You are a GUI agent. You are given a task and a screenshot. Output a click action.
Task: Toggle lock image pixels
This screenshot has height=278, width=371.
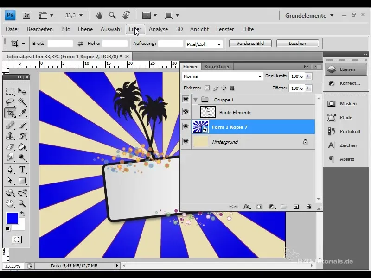click(216, 88)
